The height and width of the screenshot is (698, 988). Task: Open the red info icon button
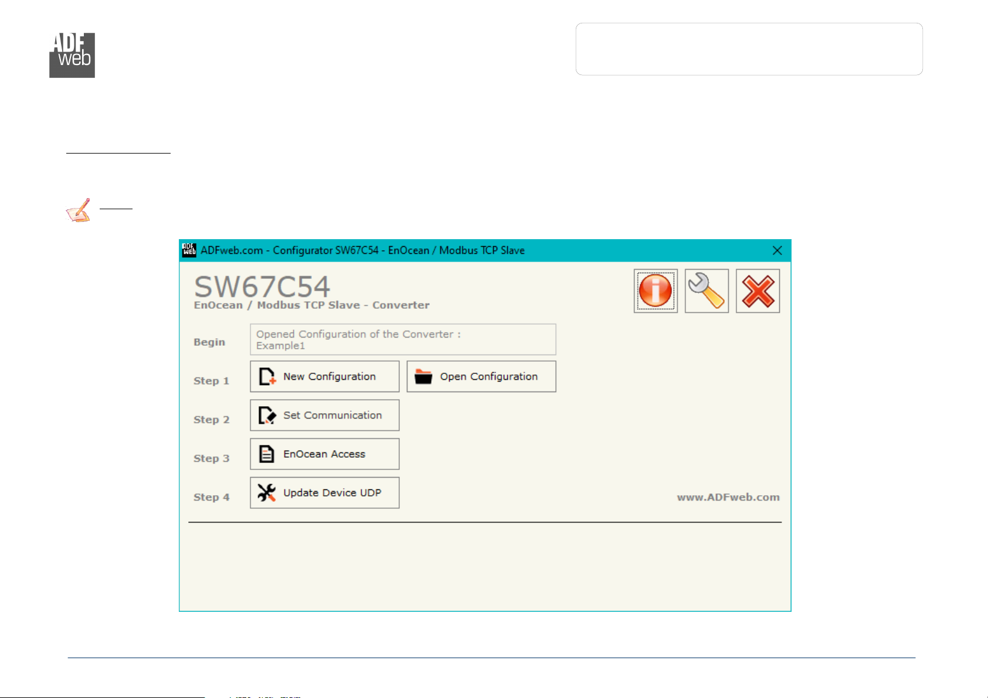[656, 291]
